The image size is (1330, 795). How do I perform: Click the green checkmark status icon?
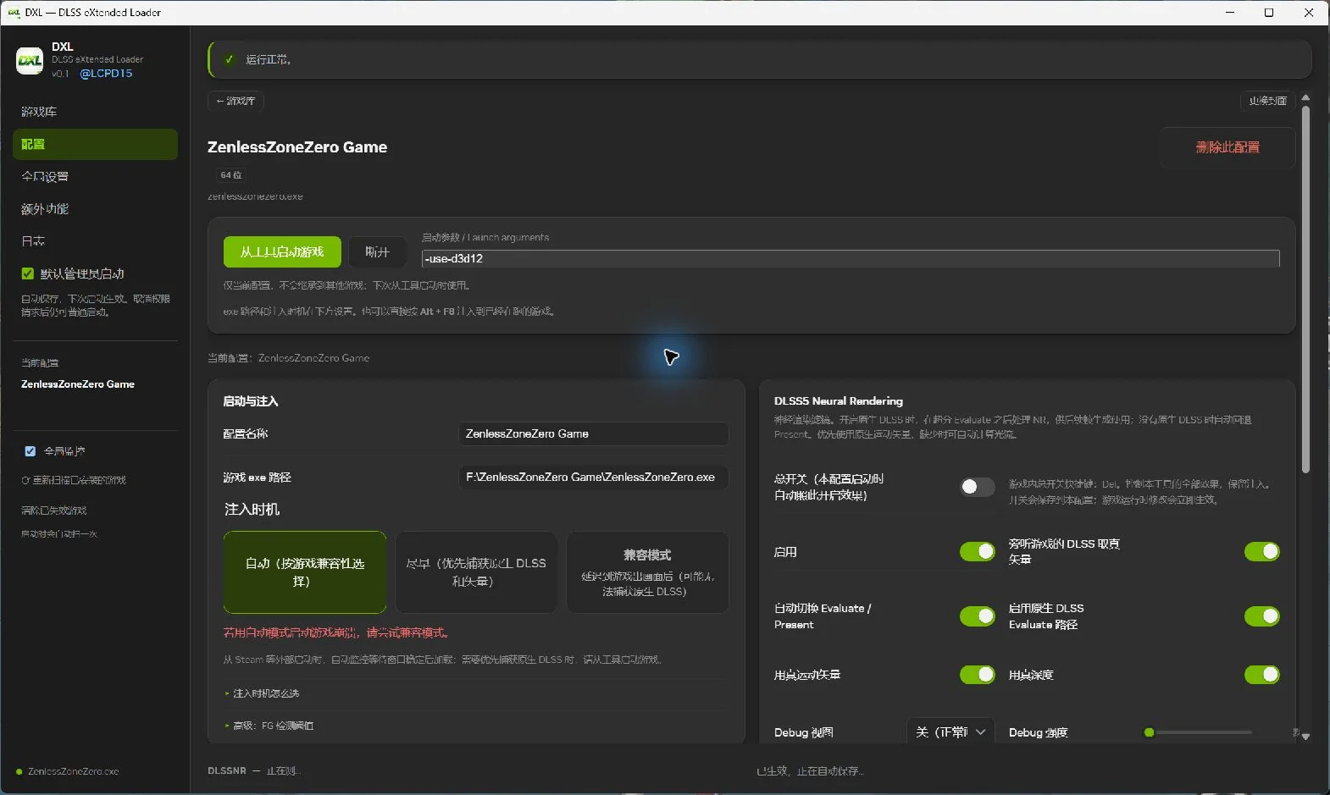tap(229, 59)
